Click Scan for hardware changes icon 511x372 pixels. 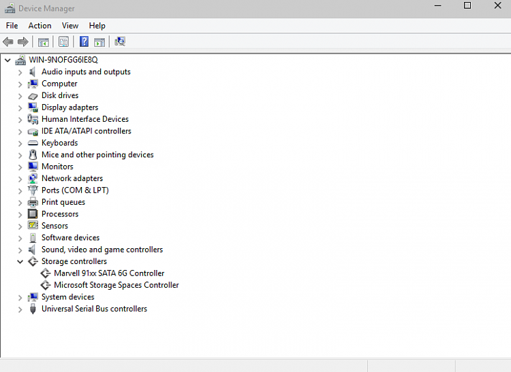coord(120,41)
